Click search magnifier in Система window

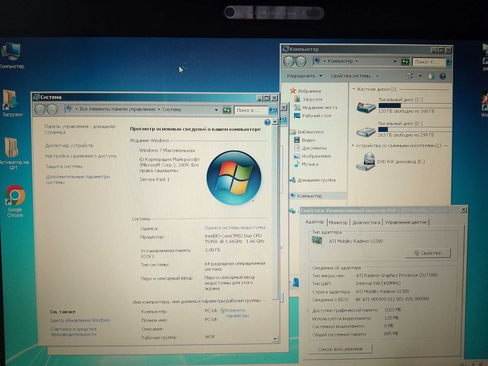(273, 110)
